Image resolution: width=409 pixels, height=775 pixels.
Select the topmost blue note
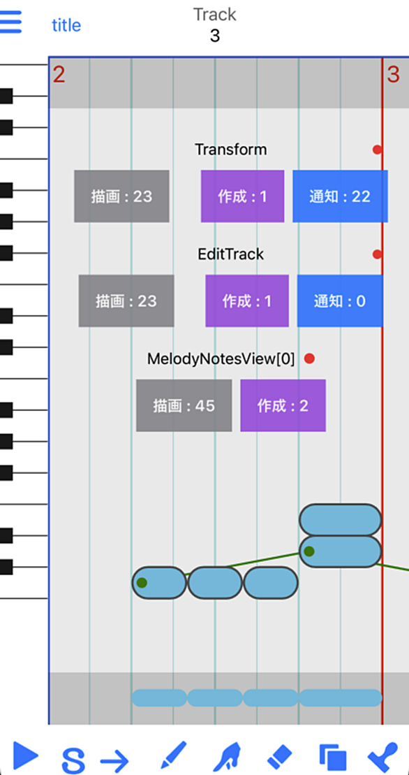341,519
